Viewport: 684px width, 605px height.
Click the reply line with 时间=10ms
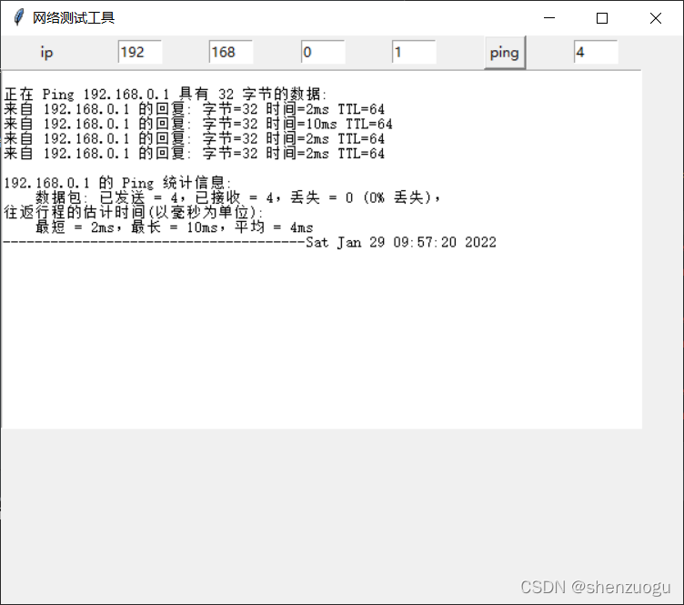pos(198,124)
